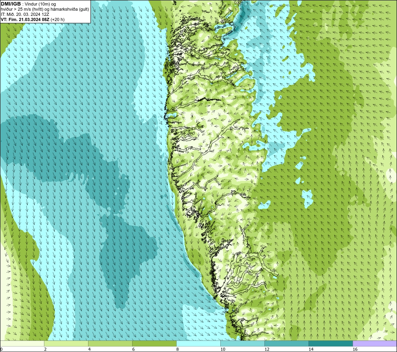
Task: Click the 'Vindur (10m) og' label
Action: click(x=40, y=4)
